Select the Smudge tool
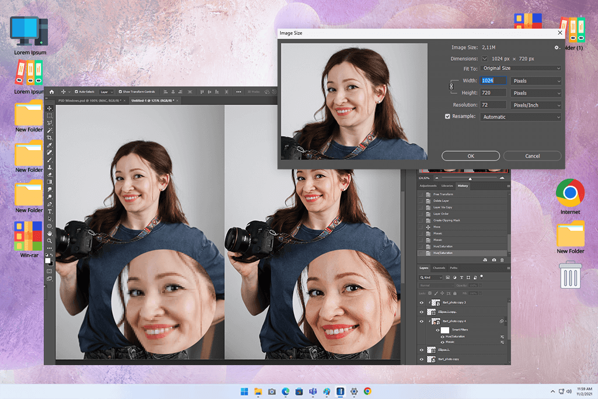The image size is (598, 399). [49, 189]
